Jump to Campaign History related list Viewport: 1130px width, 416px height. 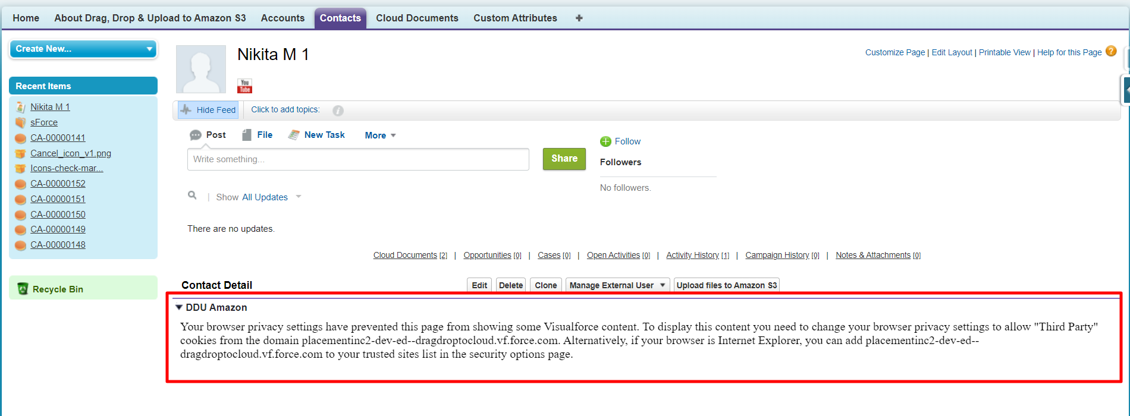(x=782, y=255)
